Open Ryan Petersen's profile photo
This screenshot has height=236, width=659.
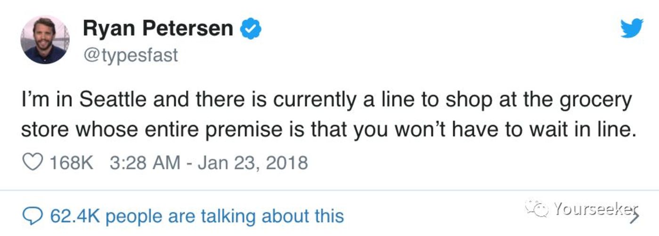click(45, 40)
